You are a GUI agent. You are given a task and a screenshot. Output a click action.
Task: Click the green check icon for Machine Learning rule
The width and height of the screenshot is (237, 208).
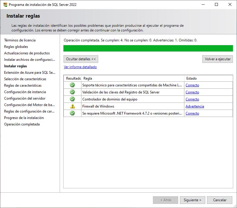pyautogui.click(x=72, y=85)
